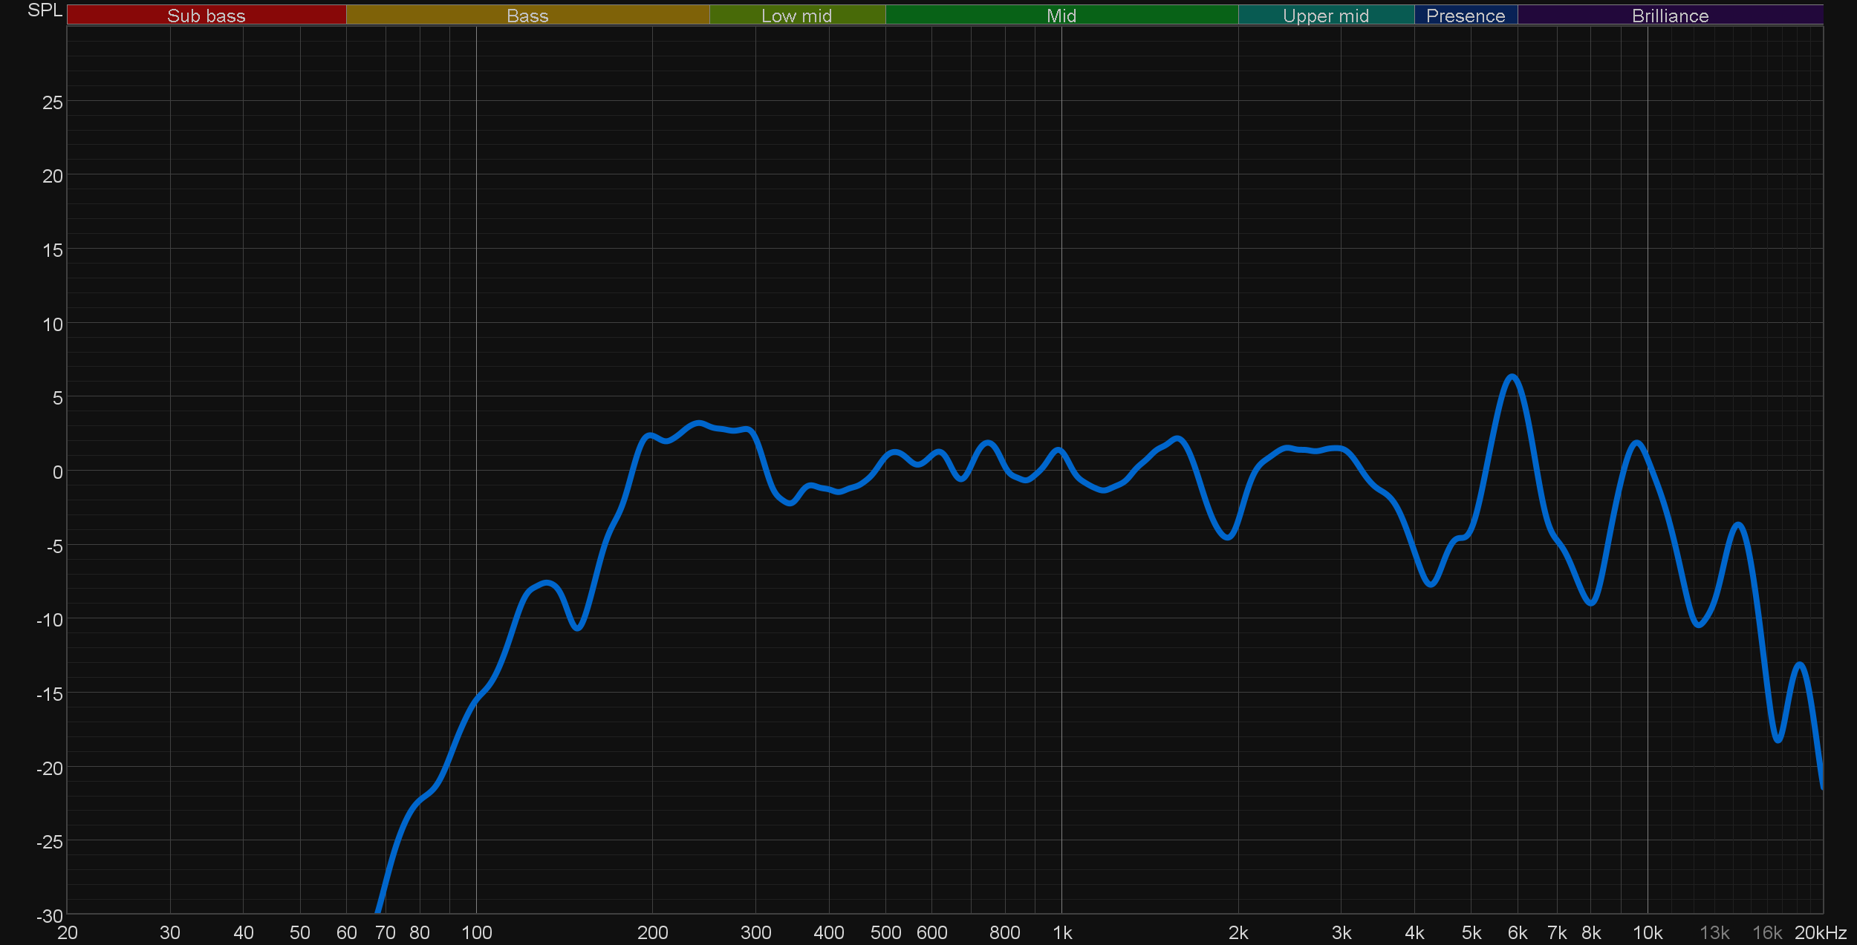
Task: Select the Mid frequency band header
Action: tap(1061, 16)
